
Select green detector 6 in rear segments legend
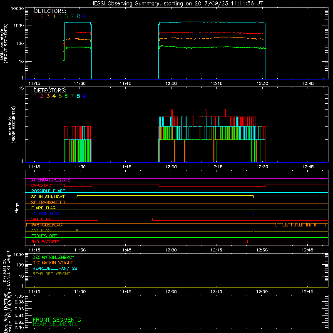point(66,96)
